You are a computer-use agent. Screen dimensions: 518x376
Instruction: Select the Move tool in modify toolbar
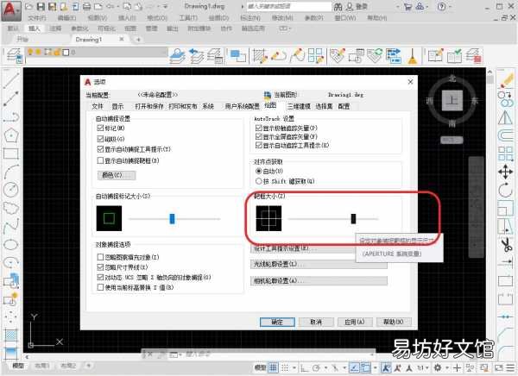pyautogui.click(x=505, y=172)
